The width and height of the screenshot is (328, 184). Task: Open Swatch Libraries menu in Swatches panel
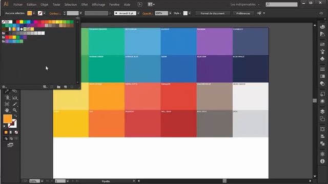coord(5,87)
